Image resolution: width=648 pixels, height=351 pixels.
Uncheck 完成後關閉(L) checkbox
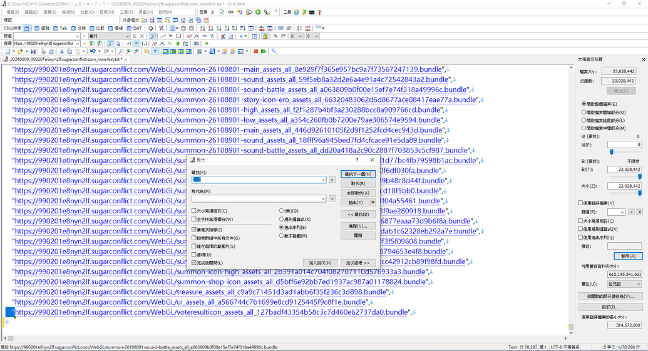(x=194, y=263)
